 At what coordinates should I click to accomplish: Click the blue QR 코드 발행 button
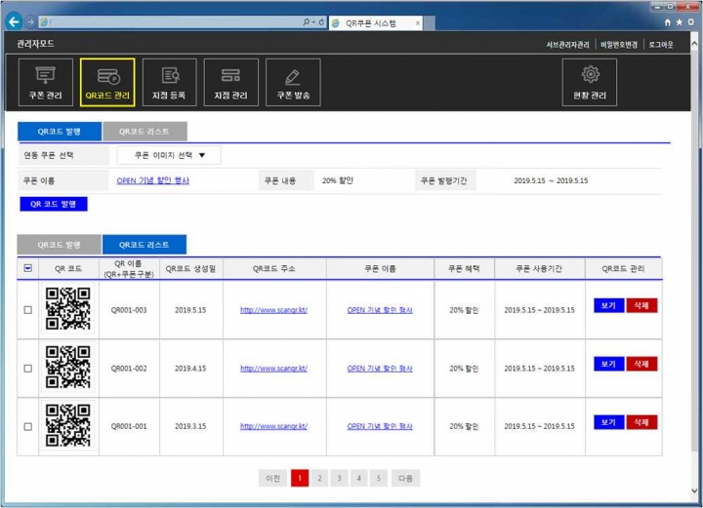54,204
